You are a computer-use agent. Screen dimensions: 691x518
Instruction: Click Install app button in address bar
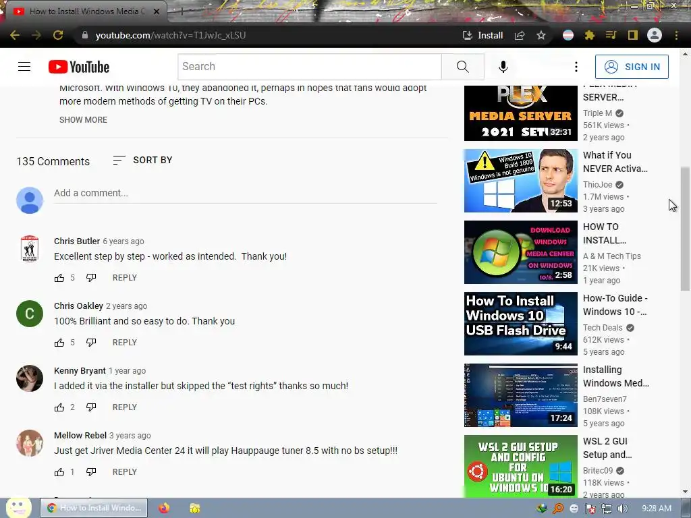tap(482, 35)
